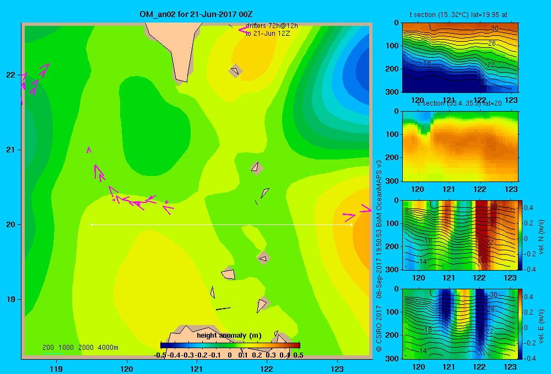The image size is (551, 374).
Task: Click the 'drifters 72h@12h' legend text
Action: [272, 26]
